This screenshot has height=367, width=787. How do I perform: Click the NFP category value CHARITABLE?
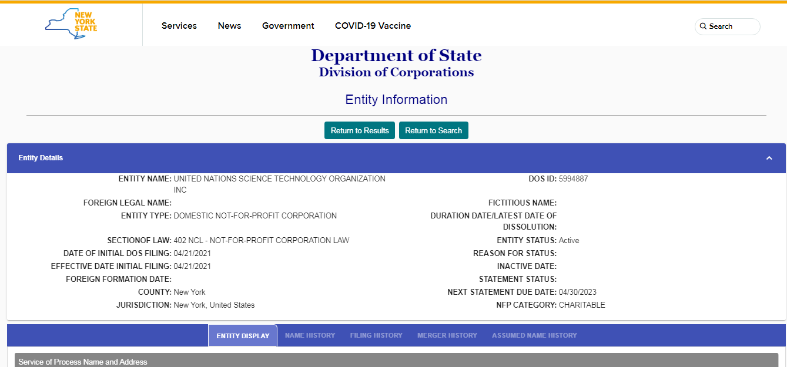(x=582, y=305)
